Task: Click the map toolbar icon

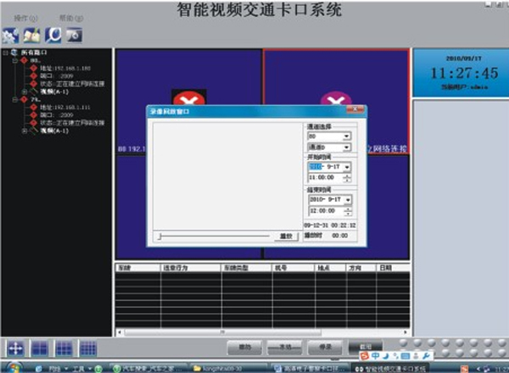Action: click(x=31, y=36)
